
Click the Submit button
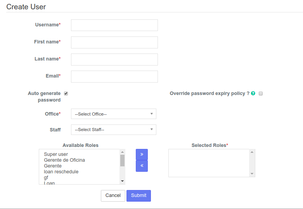[x=139, y=196]
